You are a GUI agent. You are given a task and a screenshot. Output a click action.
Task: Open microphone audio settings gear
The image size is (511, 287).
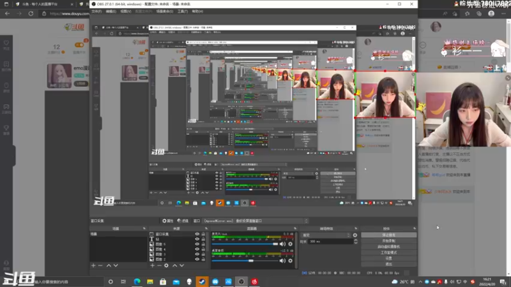click(291, 244)
